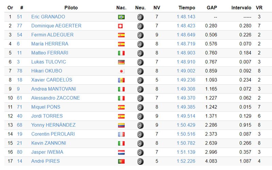Click the Tiempo column header
Image resolution: width=272 pixels, height=170 pixels.
click(187, 7)
